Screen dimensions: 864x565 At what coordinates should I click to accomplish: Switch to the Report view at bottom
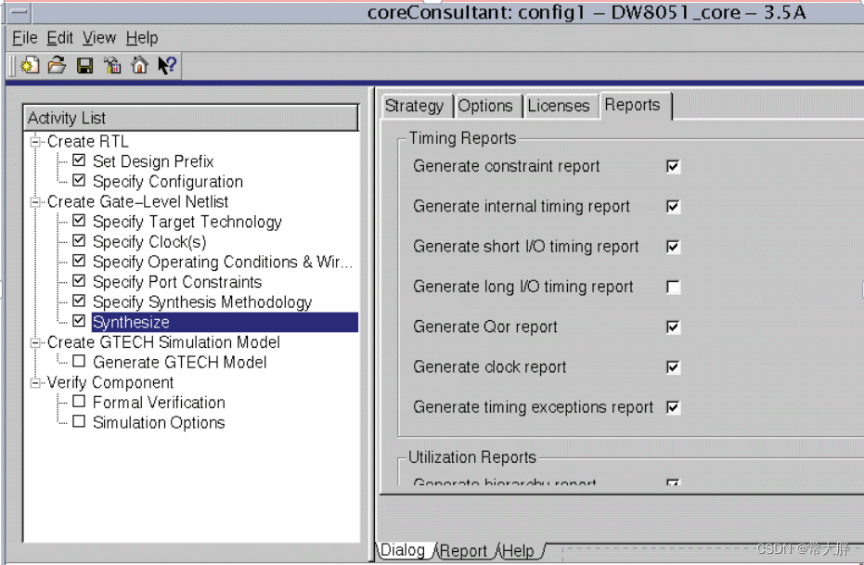click(465, 550)
